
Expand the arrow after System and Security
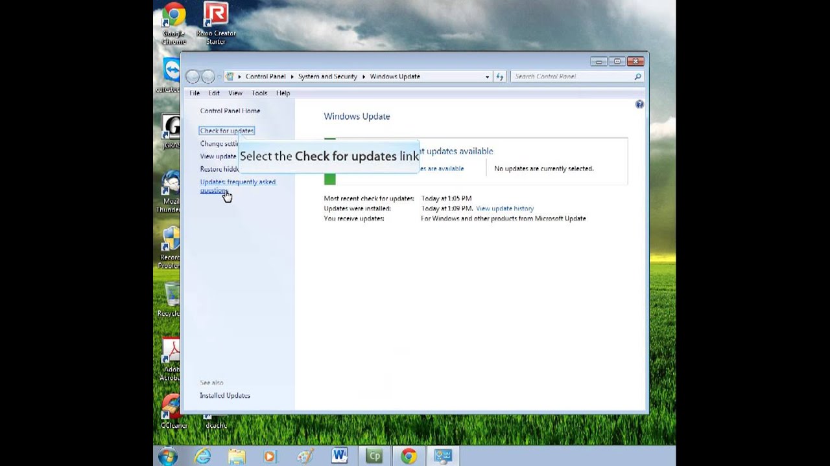tap(364, 76)
